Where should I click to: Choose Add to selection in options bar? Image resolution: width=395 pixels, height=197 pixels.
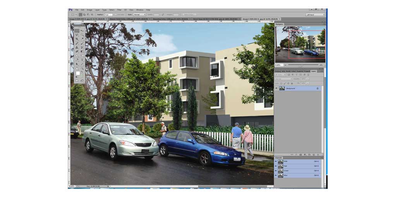click(84, 15)
